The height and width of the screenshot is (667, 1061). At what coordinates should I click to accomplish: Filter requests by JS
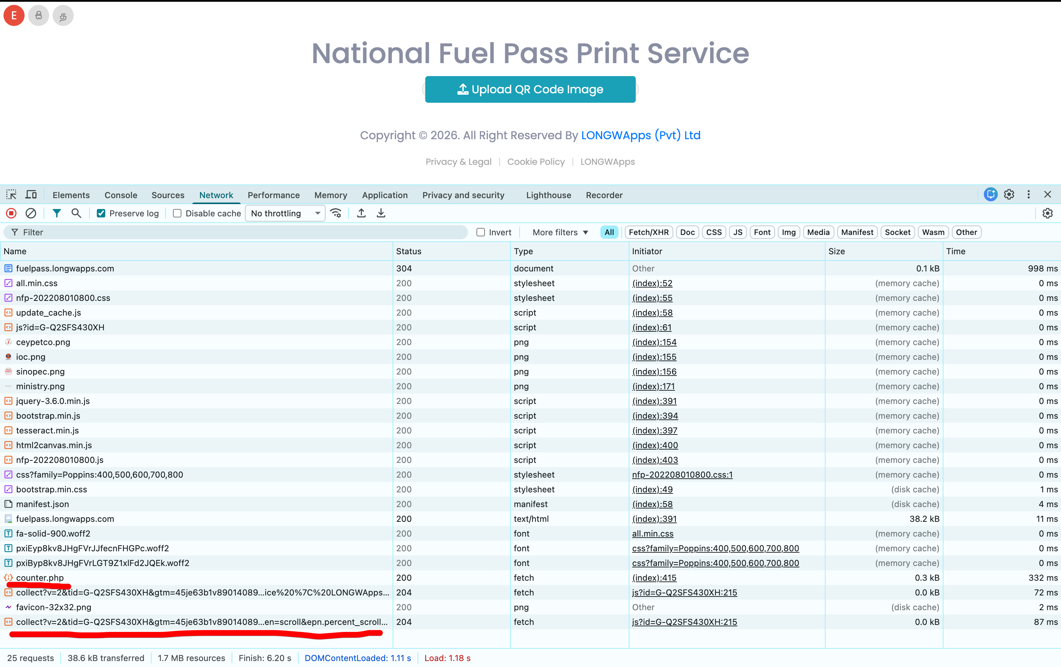pyautogui.click(x=738, y=232)
